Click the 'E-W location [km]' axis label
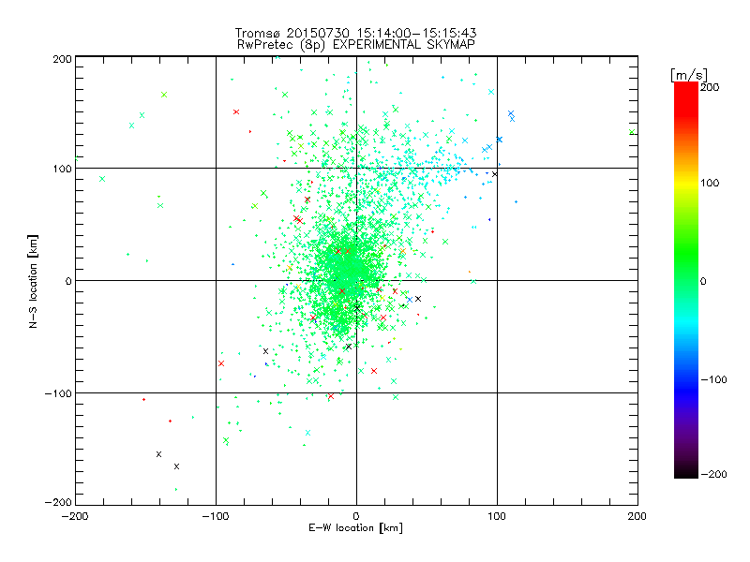 click(x=355, y=527)
